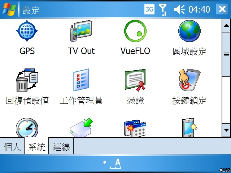Image resolution: width=231 pixels, height=173 pixels.
Task: Open the 憑證 certificates icon
Action: (x=135, y=80)
